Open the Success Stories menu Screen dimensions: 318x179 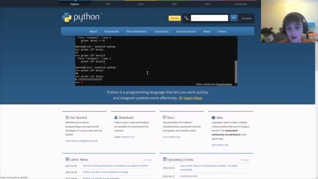(x=186, y=31)
